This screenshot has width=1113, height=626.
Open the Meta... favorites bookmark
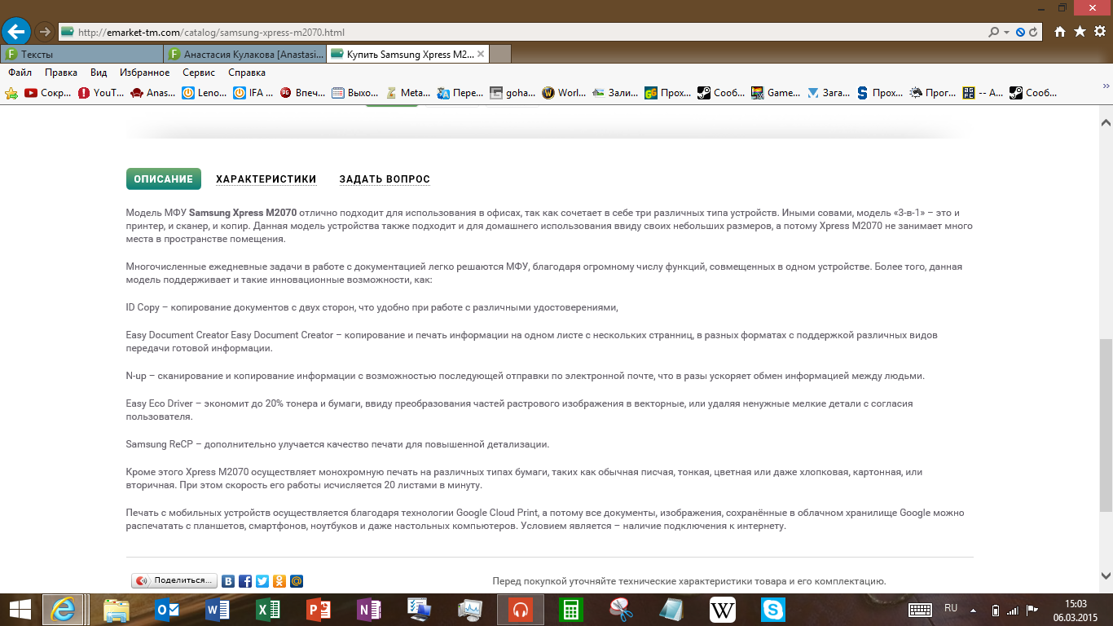point(408,93)
